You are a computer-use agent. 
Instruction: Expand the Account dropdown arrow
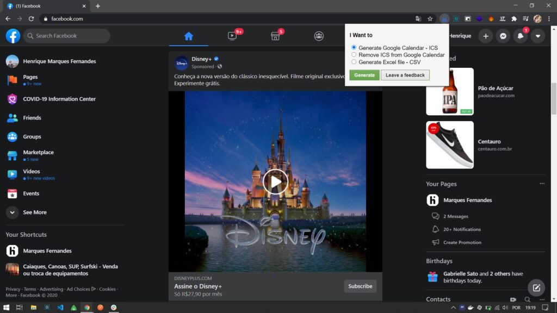[x=538, y=36]
